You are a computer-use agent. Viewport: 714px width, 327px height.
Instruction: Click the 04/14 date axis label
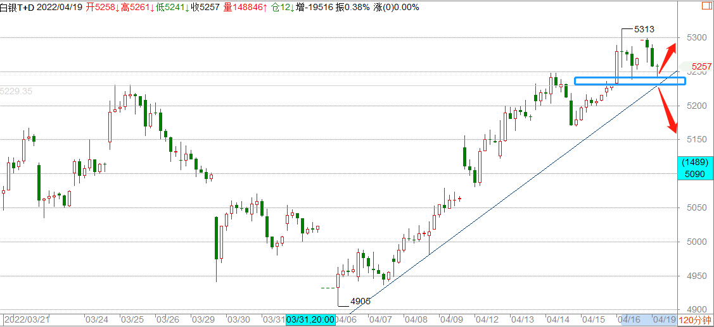point(556,320)
